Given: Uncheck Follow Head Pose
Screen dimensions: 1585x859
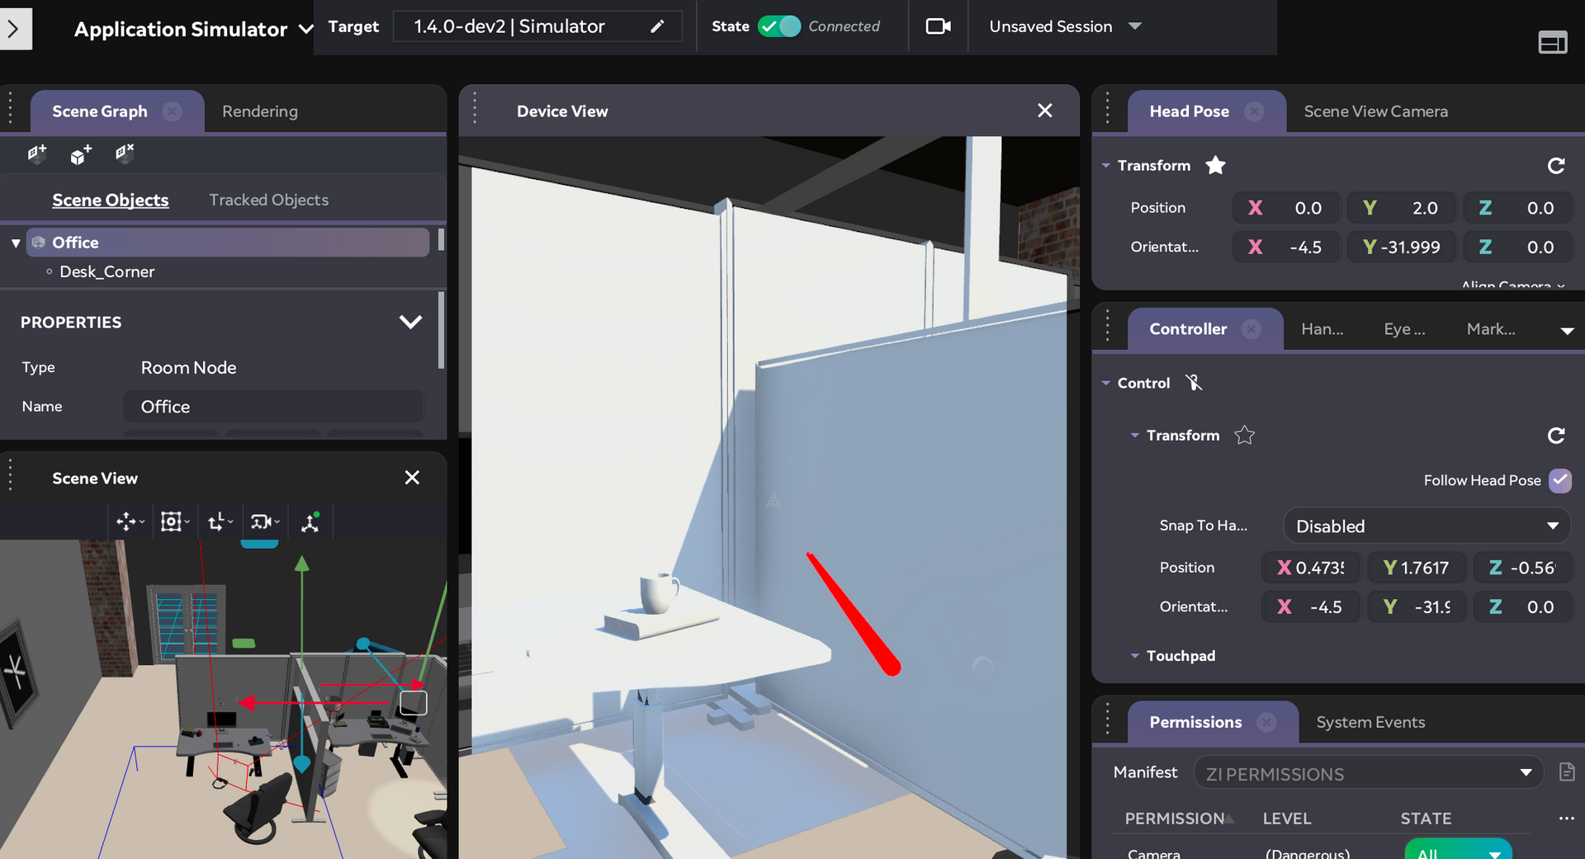Looking at the screenshot, I should coord(1559,479).
